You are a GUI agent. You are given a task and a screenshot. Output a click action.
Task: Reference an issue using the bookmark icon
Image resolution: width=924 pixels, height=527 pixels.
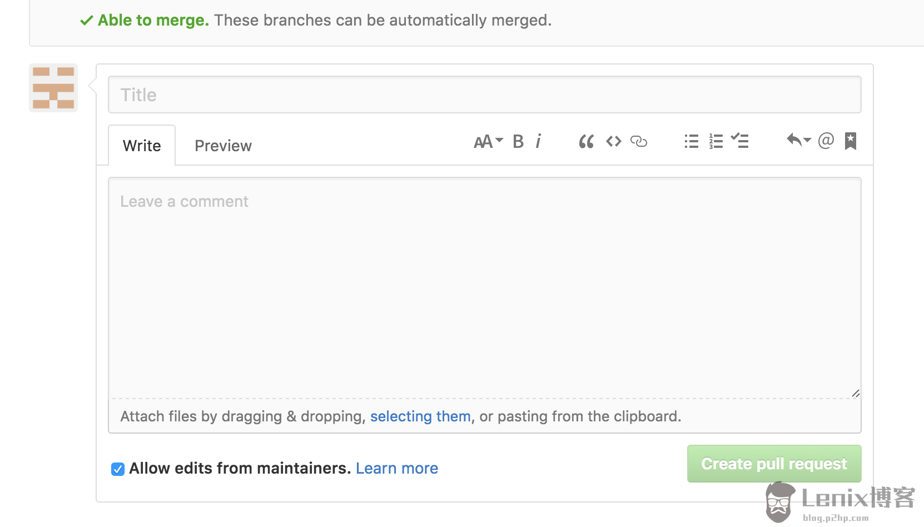850,142
